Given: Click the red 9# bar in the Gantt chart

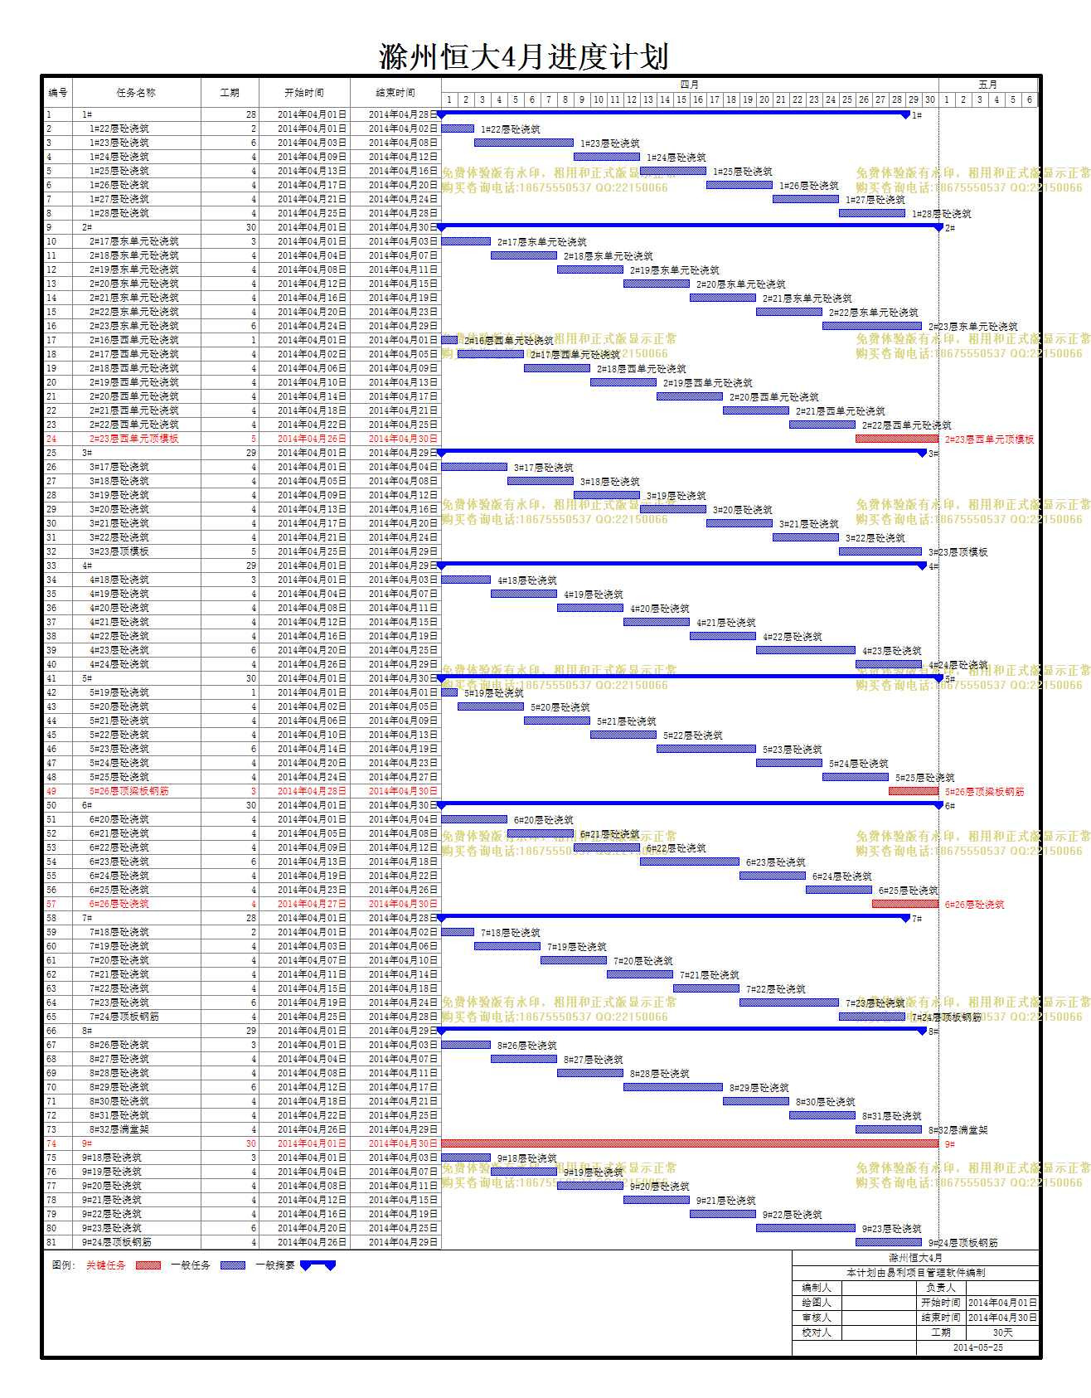Looking at the screenshot, I should (x=690, y=1143).
